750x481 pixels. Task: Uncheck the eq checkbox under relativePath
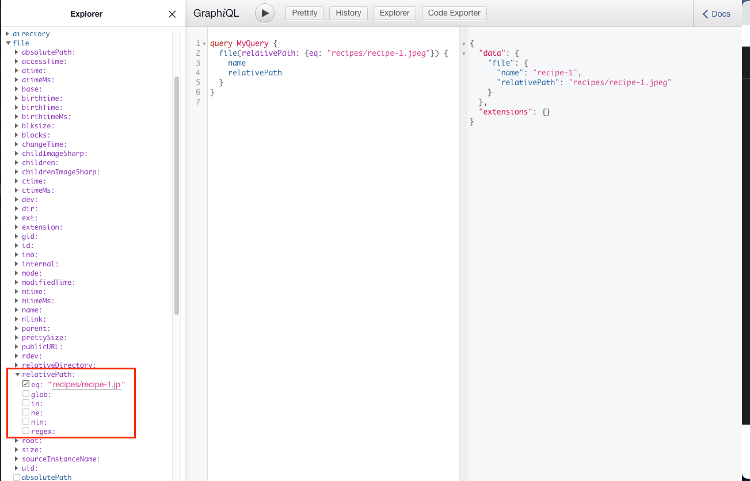pos(26,384)
